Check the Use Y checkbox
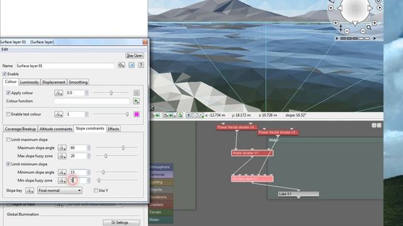Image resolution: width=403 pixels, height=226 pixels. coord(96,191)
